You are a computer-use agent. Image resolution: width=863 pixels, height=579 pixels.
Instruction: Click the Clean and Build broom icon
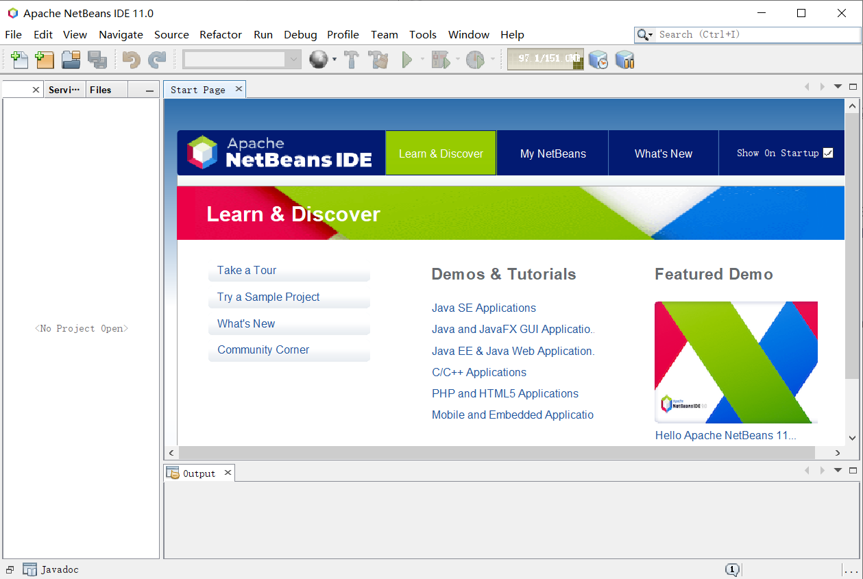pos(378,60)
